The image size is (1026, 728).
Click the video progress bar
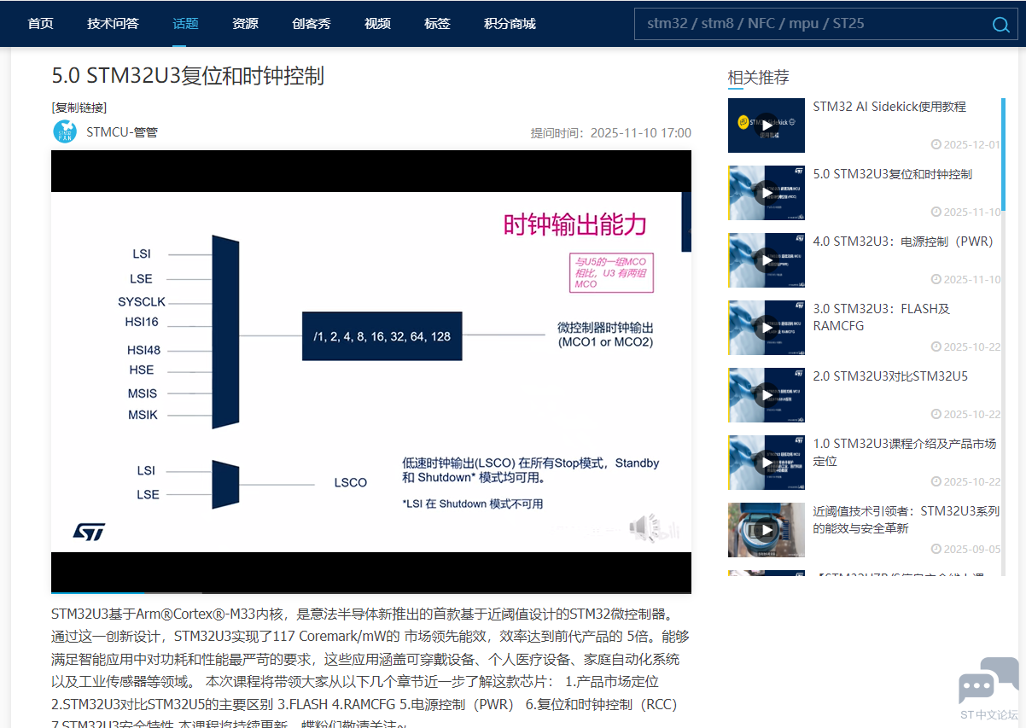point(371,591)
